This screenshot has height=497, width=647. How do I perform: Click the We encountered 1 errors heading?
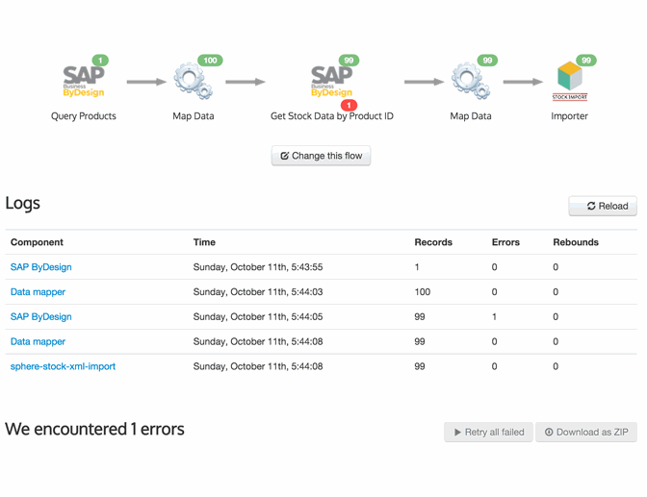pyautogui.click(x=94, y=429)
